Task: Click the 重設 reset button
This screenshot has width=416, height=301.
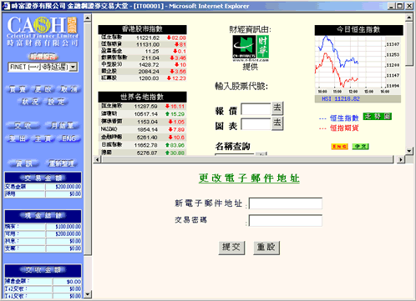Action: tap(266, 248)
